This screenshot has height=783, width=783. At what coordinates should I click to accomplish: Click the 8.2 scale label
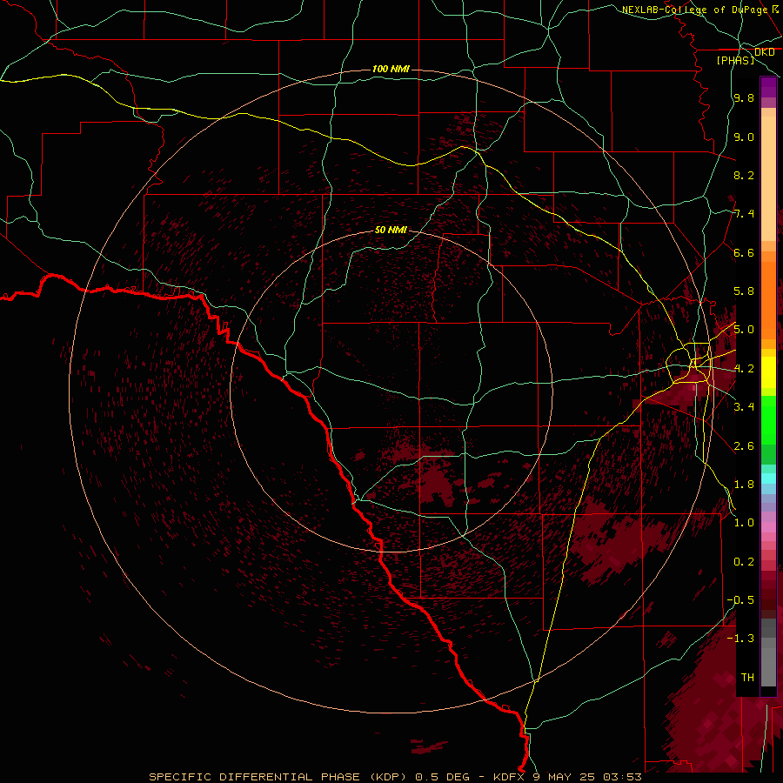[744, 175]
